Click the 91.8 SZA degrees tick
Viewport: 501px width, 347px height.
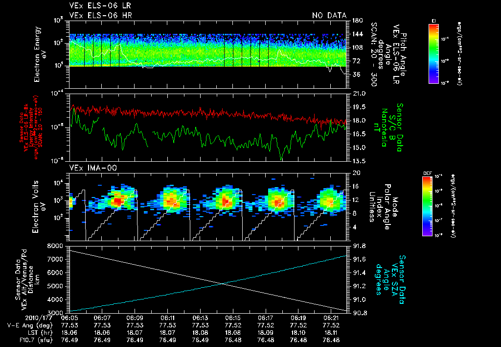click(x=360, y=246)
